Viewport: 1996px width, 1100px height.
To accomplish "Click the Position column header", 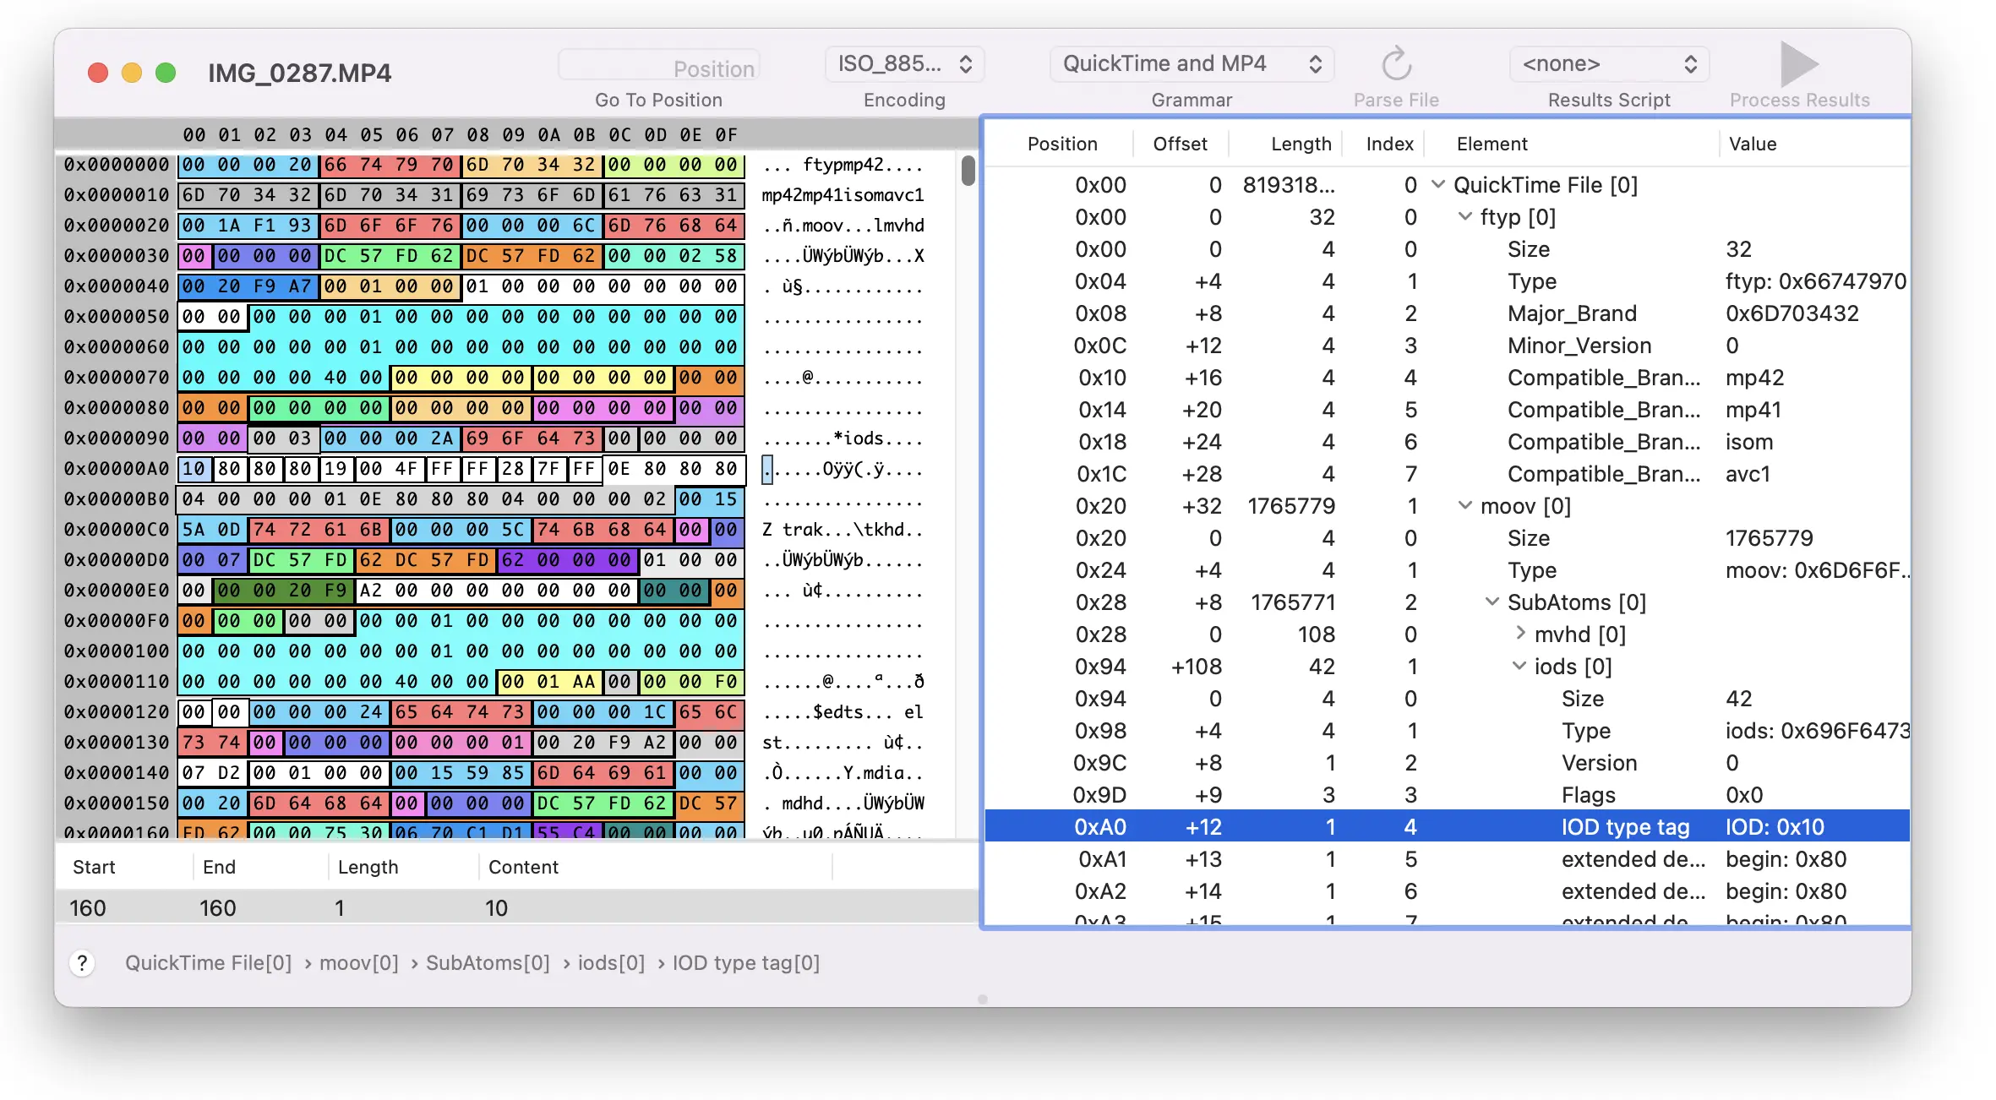I will pos(1062,144).
